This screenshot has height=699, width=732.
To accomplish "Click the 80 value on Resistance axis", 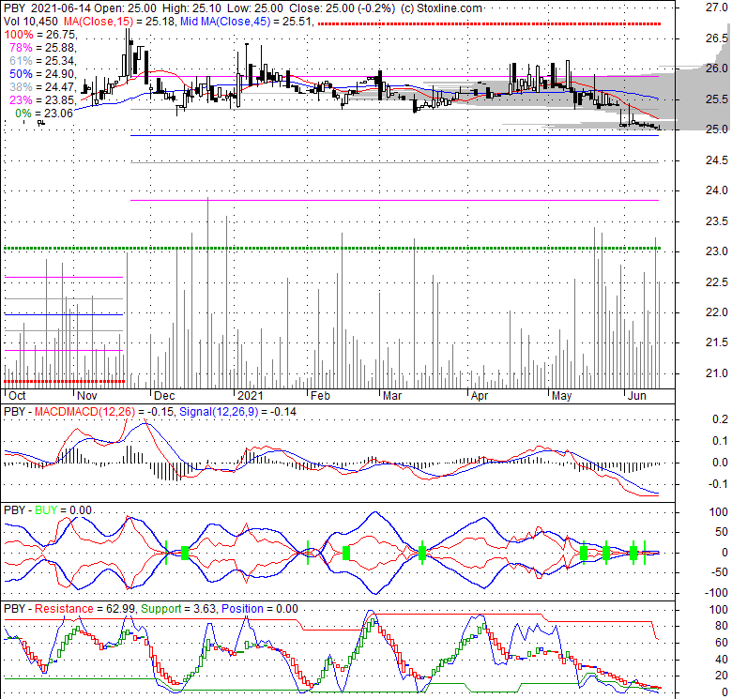I will (722, 626).
